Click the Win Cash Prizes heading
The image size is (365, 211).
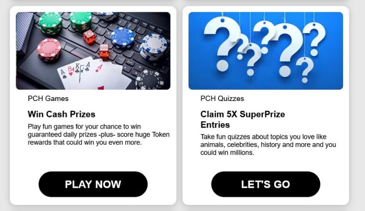pos(61,114)
